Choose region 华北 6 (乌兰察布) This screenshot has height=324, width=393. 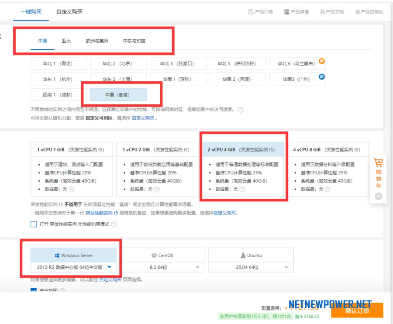[297, 63]
